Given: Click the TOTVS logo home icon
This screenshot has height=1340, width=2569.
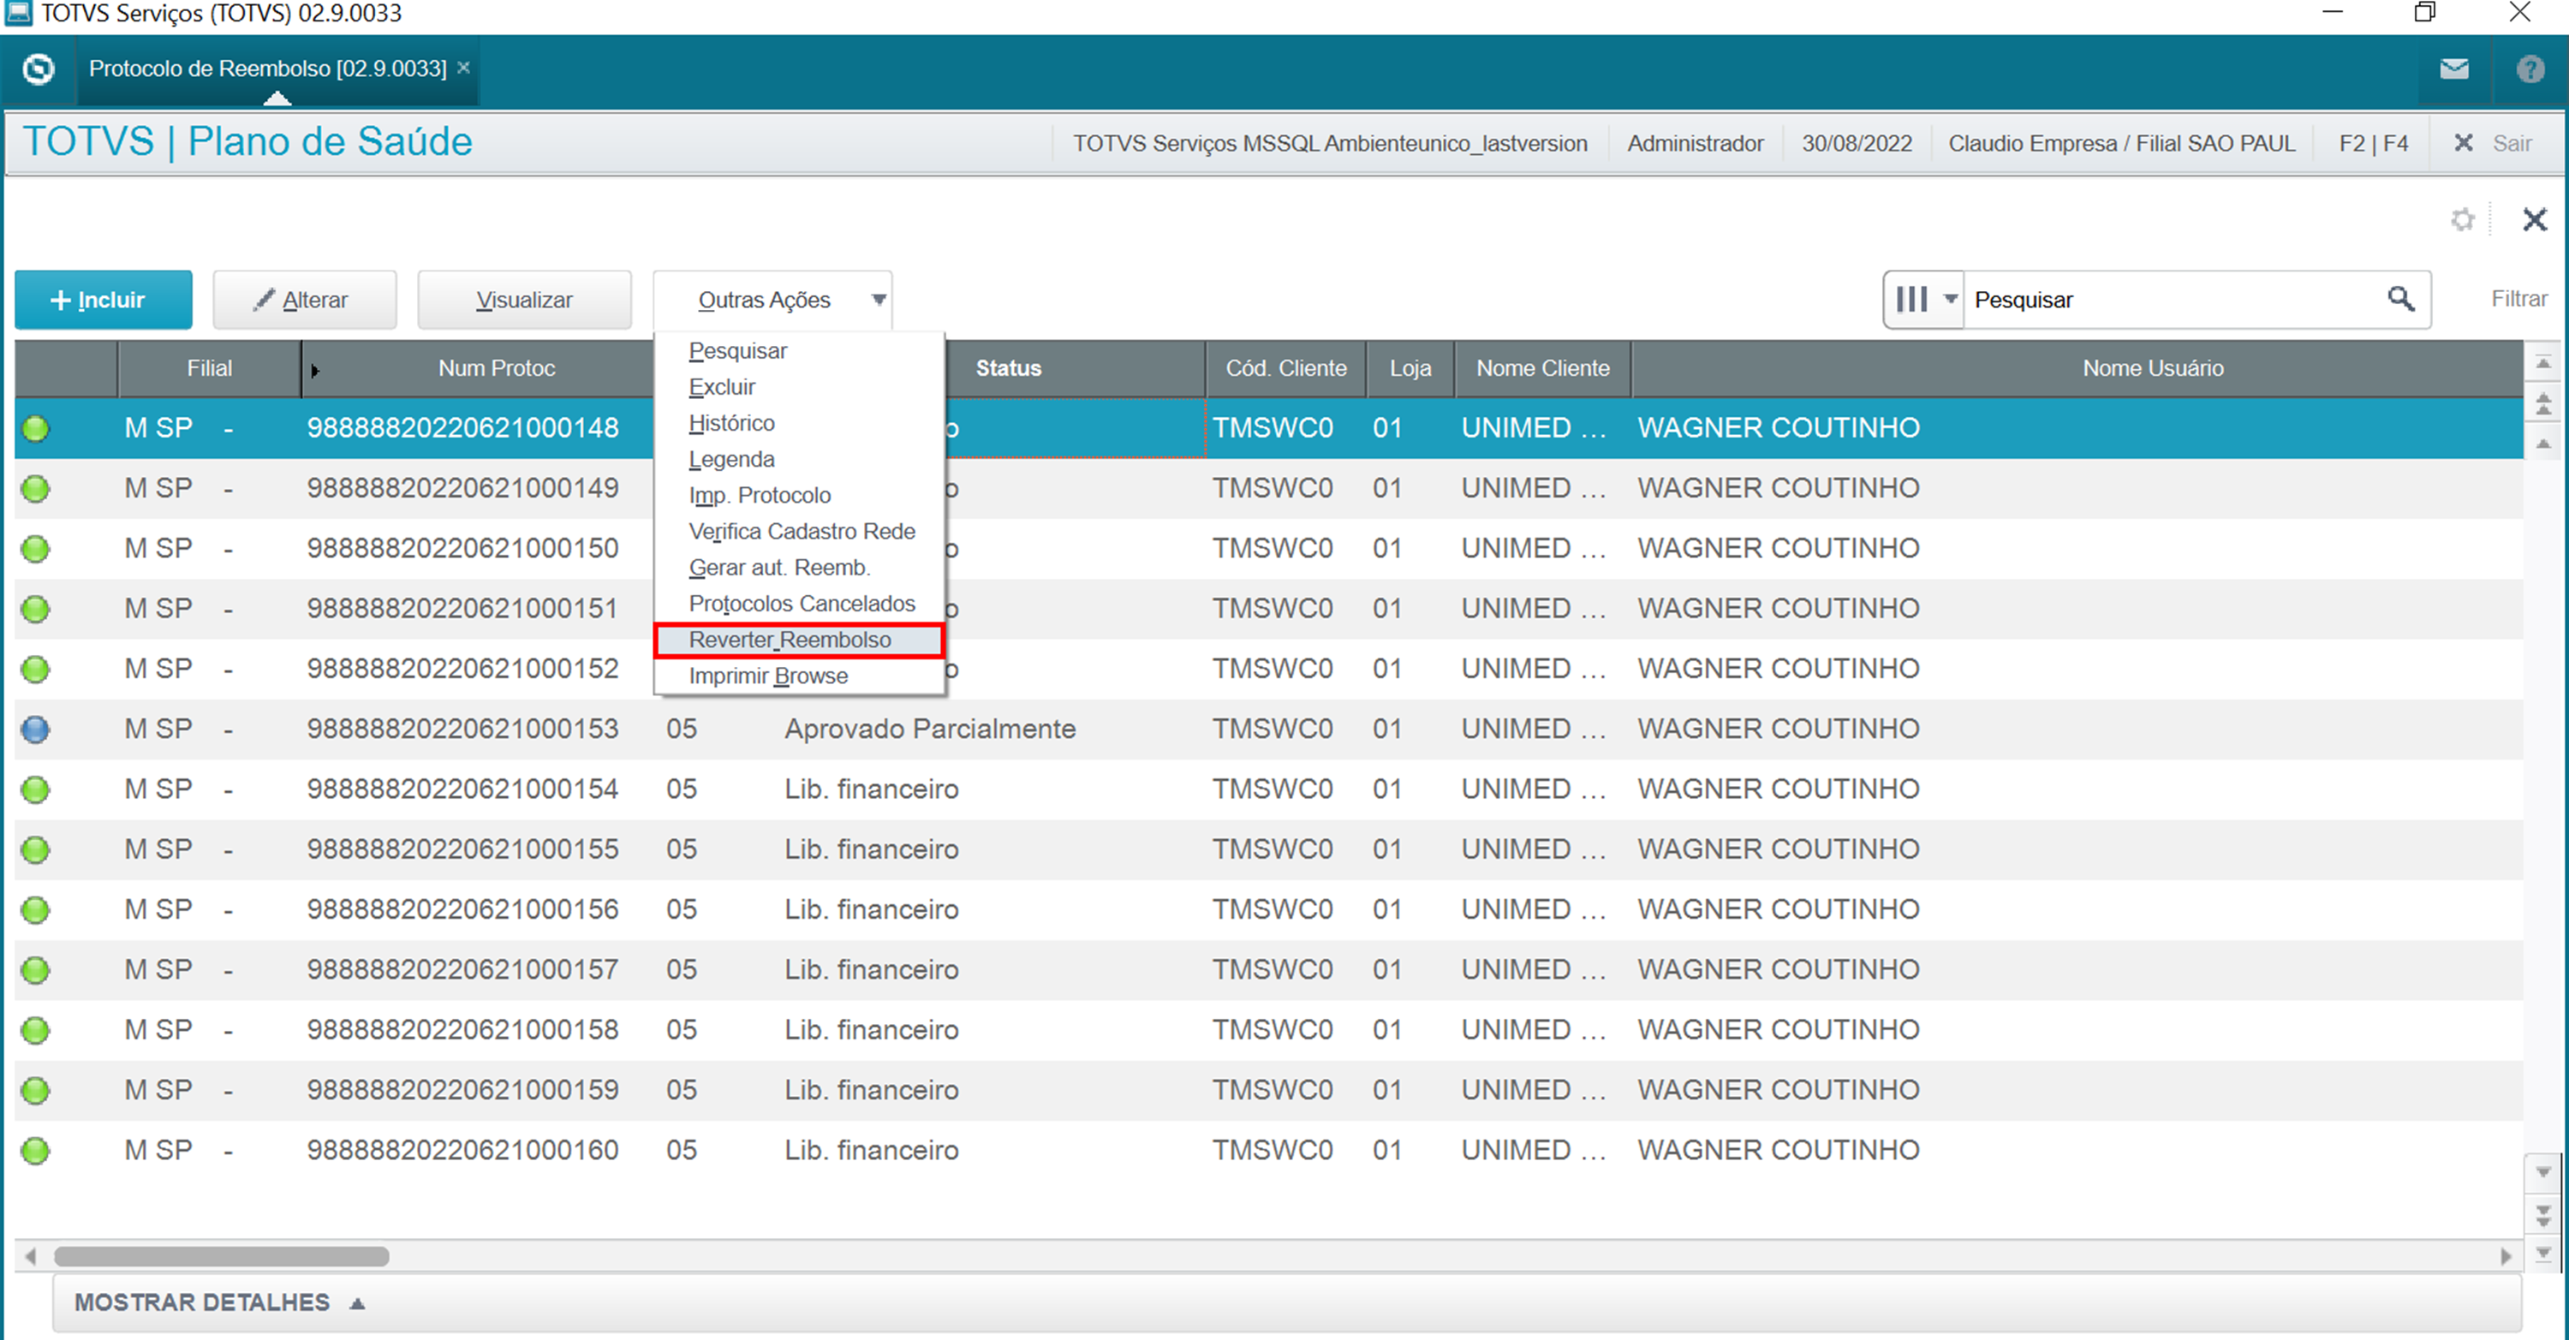Looking at the screenshot, I should coord(38,68).
